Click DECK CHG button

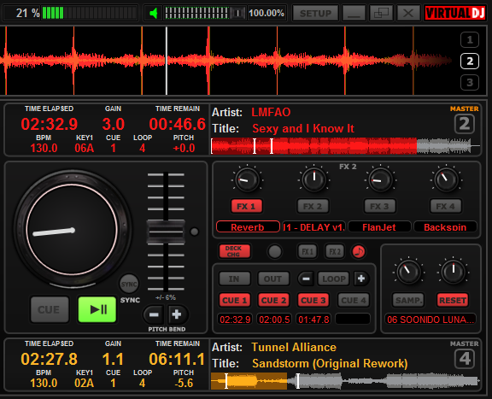pos(234,251)
